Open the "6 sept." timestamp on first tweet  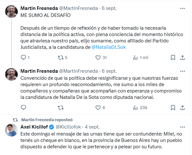click(109, 7)
